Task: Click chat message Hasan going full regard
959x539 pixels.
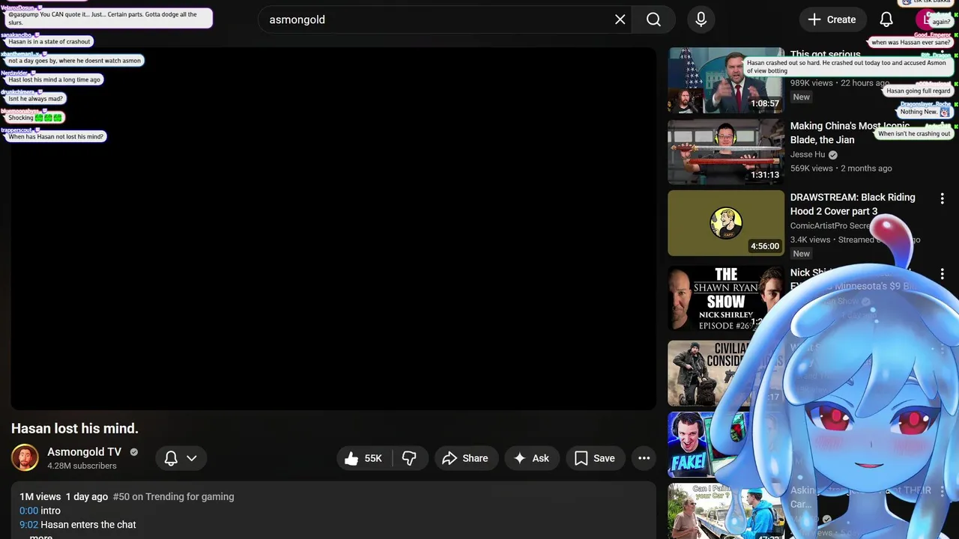Action: coord(918,91)
